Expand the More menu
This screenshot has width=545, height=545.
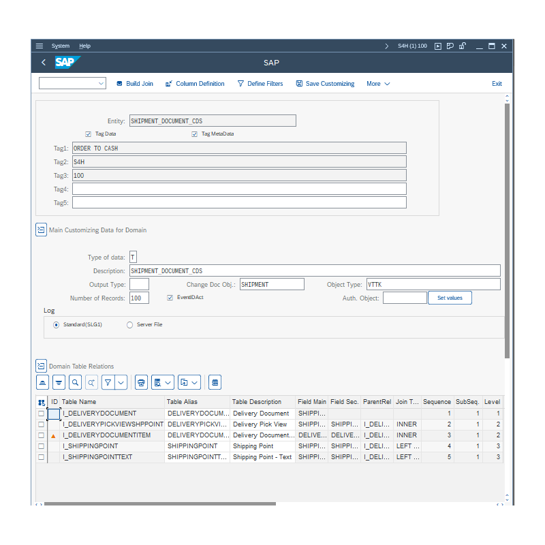coord(378,84)
